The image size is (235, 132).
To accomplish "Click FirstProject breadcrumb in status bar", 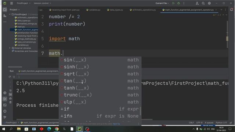I will (x=11, y=122).
